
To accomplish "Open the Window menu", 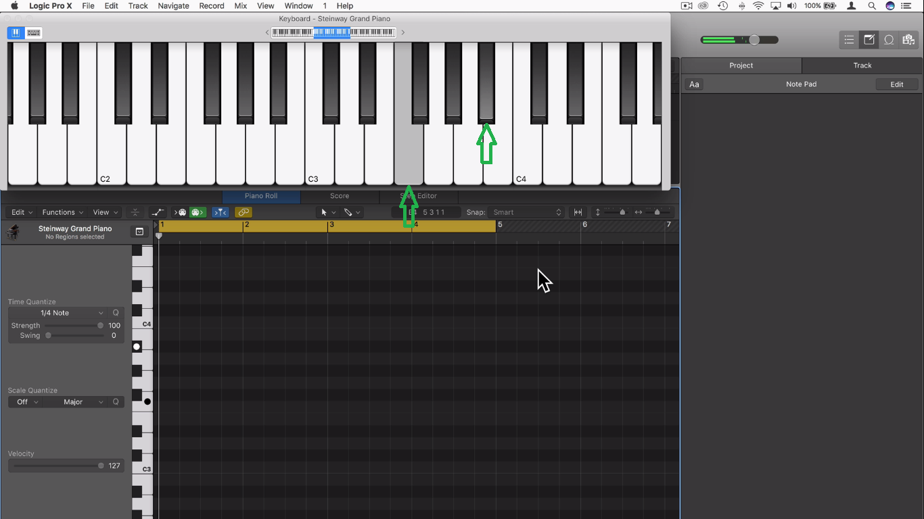I will tap(298, 6).
